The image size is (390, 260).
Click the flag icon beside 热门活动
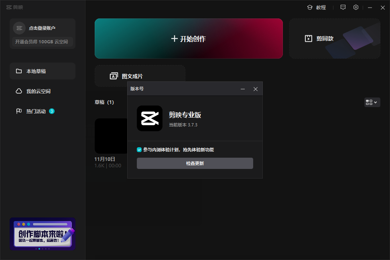(19, 111)
